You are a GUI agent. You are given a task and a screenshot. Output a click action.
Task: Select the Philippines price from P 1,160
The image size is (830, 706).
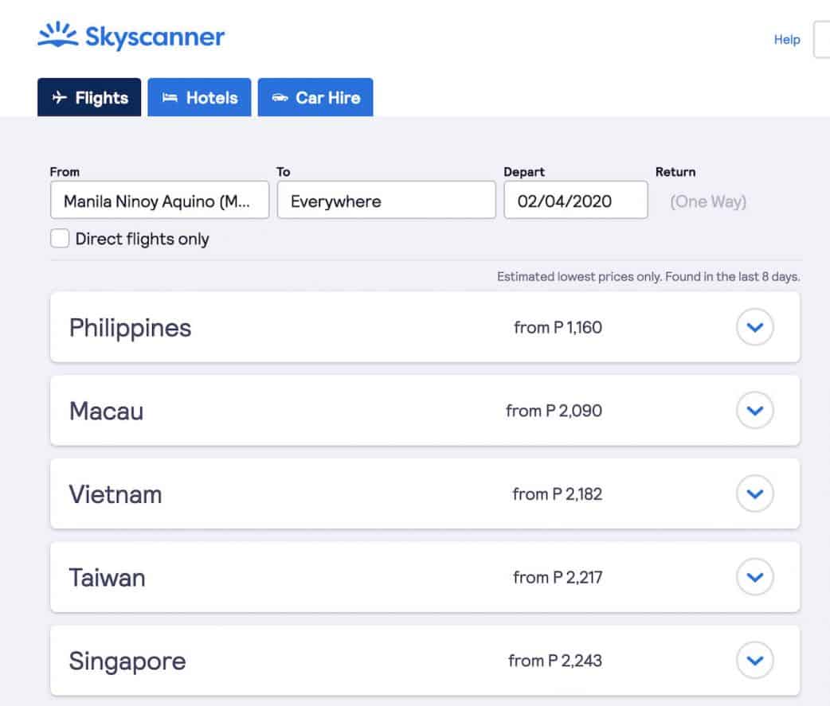tap(558, 327)
